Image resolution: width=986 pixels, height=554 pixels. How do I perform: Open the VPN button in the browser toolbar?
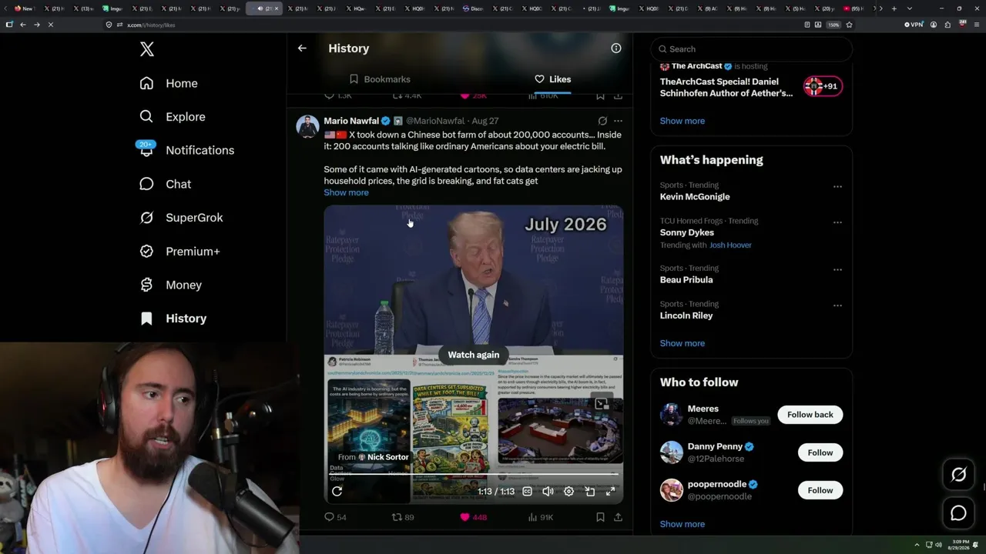(x=914, y=25)
